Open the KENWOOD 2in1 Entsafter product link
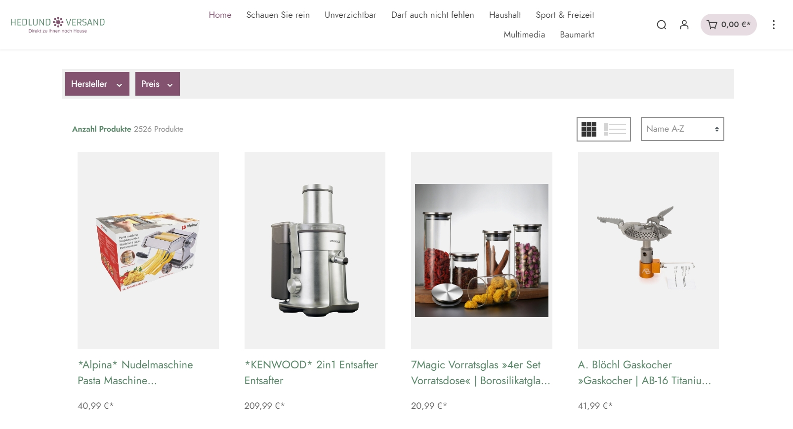793x429 pixels. tap(311, 373)
